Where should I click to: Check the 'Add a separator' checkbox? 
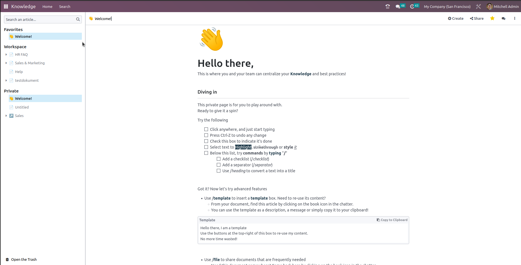(x=218, y=165)
